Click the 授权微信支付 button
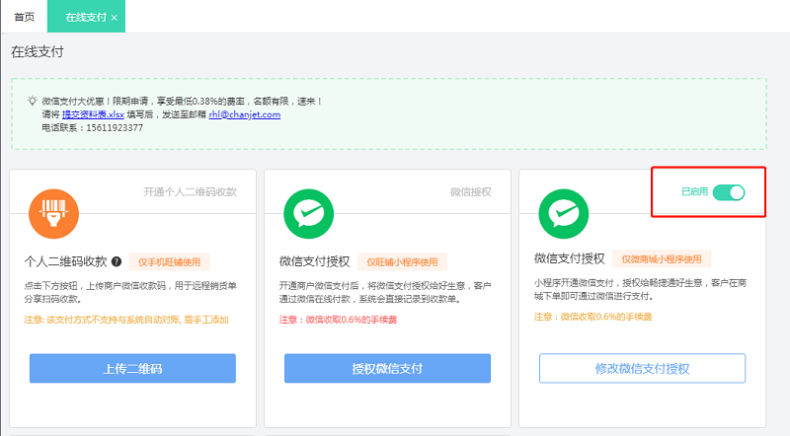 387,369
